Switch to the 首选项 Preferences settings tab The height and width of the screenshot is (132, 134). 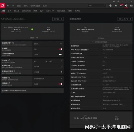click(77, 11)
